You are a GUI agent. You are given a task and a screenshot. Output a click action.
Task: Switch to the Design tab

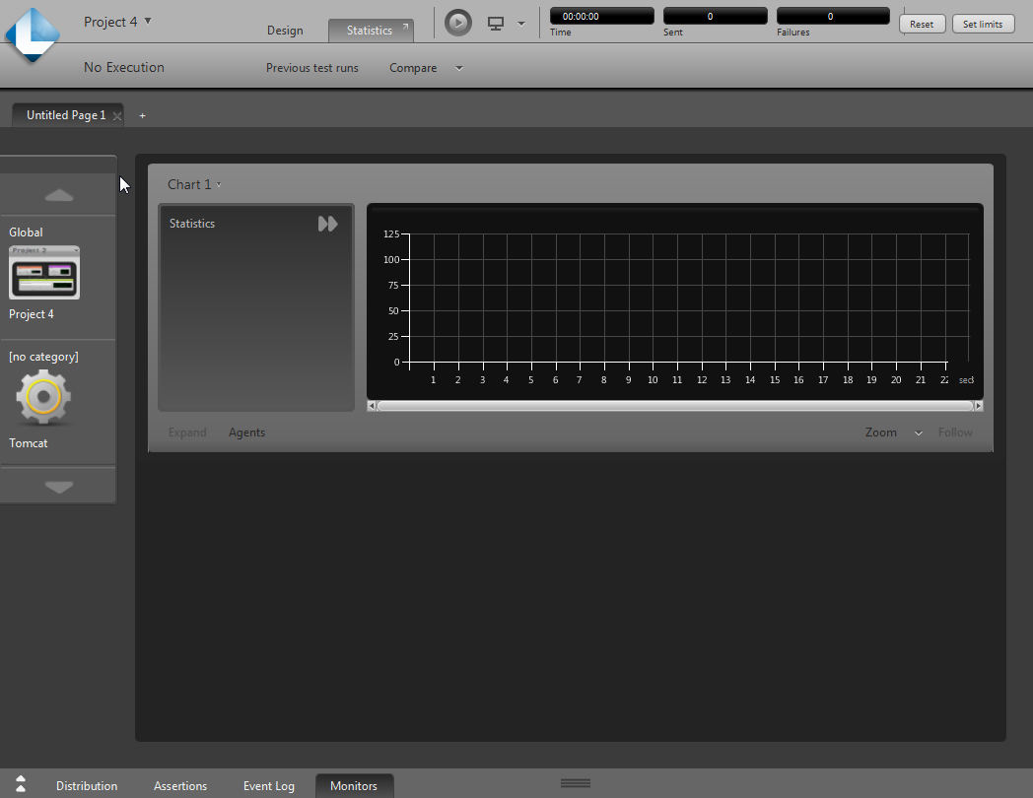285,31
